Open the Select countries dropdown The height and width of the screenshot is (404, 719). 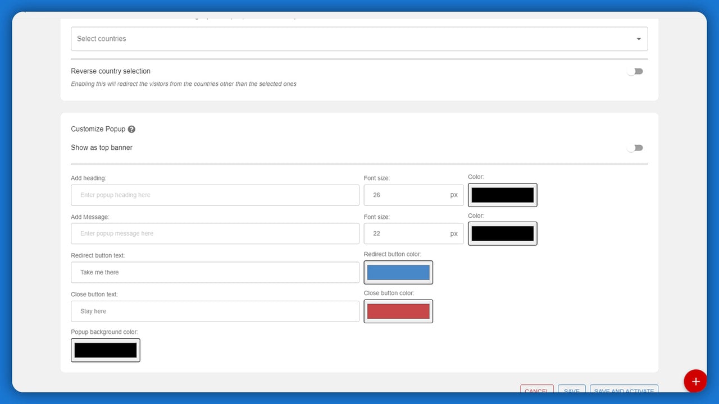click(359, 39)
